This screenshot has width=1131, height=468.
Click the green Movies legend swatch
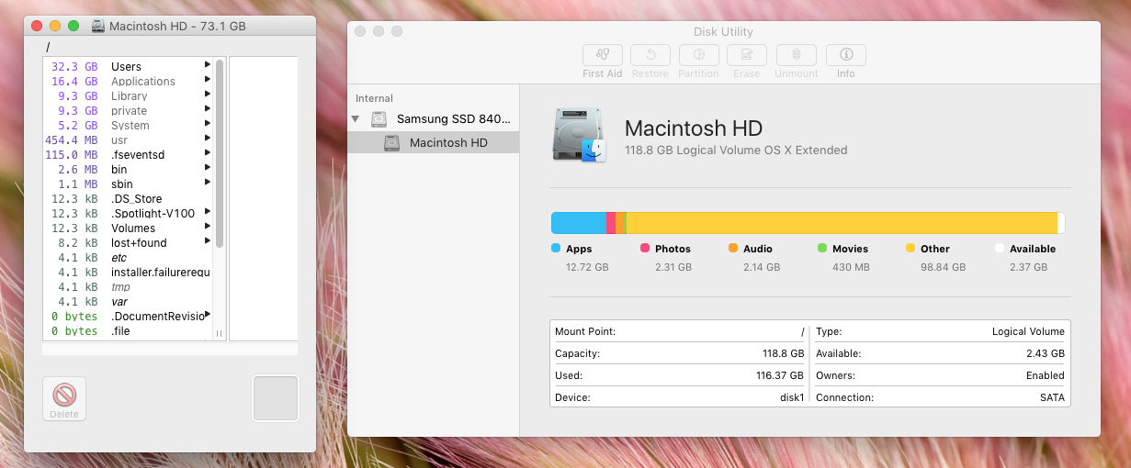[822, 248]
